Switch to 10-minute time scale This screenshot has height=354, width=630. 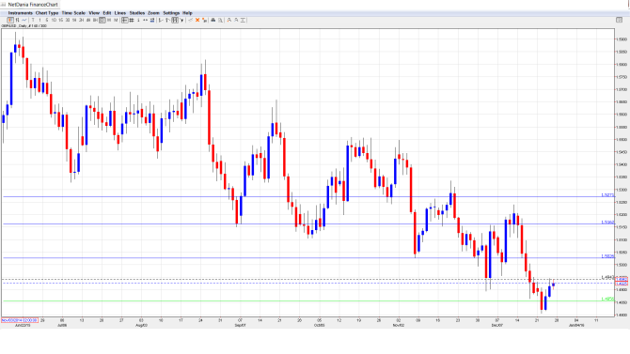[x=54, y=20]
